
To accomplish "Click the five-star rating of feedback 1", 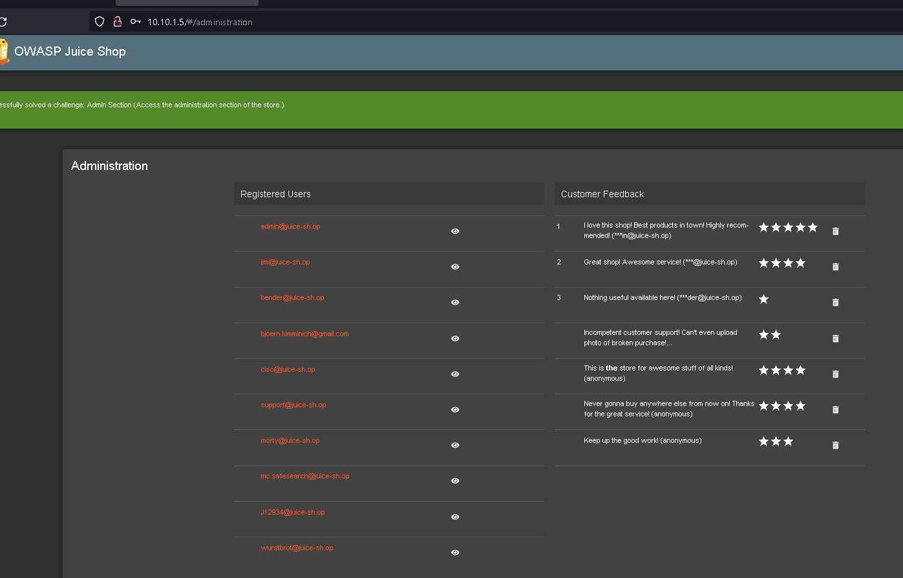I will [x=788, y=228].
